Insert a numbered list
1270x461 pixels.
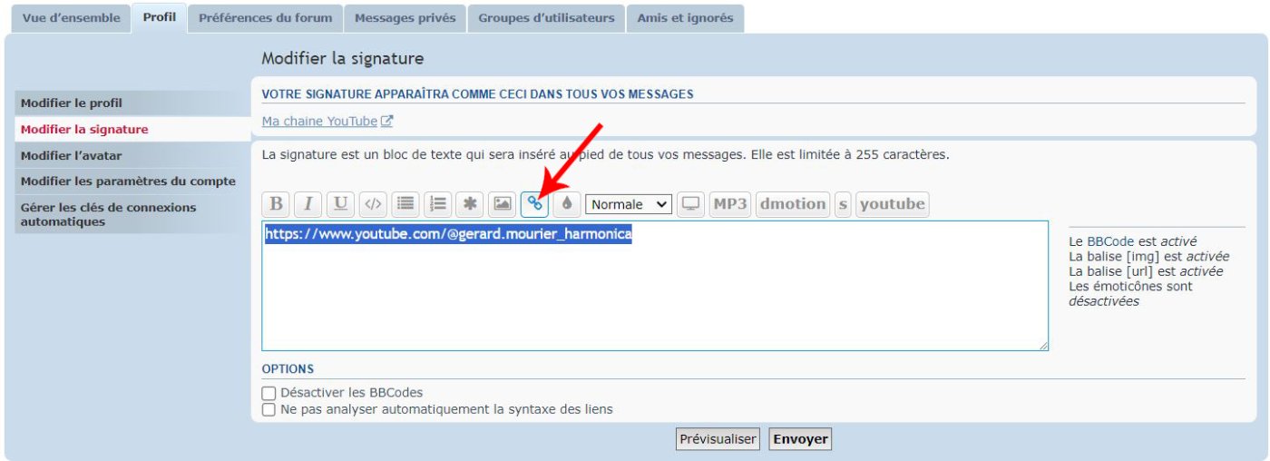[437, 204]
